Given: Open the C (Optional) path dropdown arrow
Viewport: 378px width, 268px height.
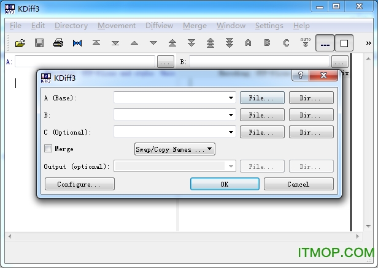Looking at the screenshot, I should coord(231,132).
